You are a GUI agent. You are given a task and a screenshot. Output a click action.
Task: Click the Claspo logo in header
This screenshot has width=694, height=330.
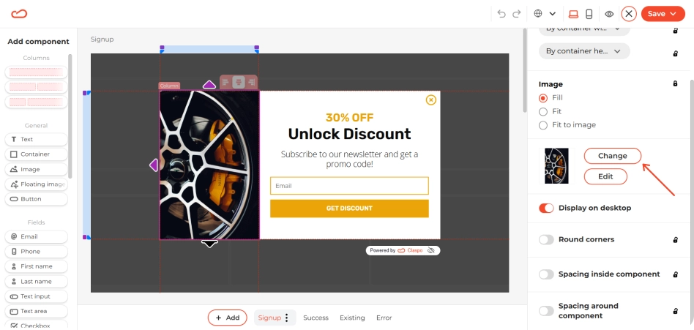[x=19, y=14]
